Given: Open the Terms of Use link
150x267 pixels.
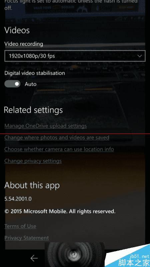Looking at the screenshot, I should pos(20,226).
